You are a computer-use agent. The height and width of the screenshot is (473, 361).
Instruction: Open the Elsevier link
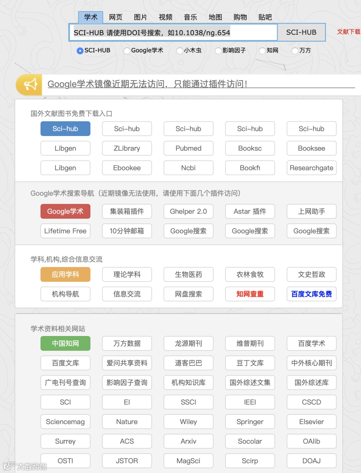click(312, 422)
